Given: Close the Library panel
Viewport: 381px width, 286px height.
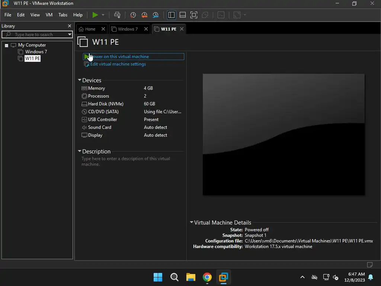Looking at the screenshot, I should (x=70, y=26).
